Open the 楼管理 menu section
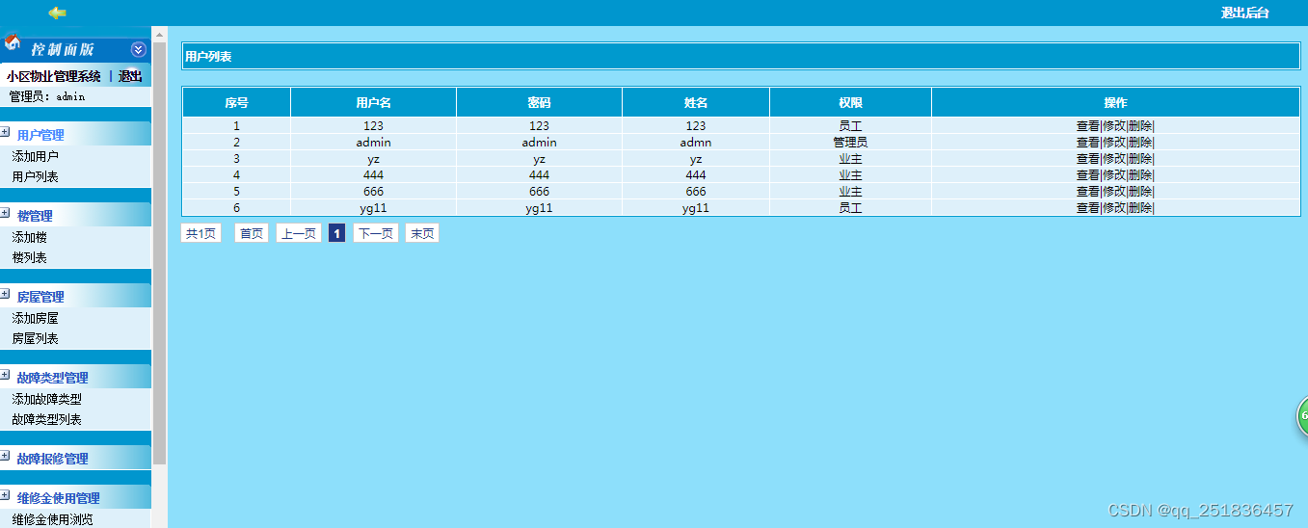Screen dimensions: 1308x528 tap(35, 216)
